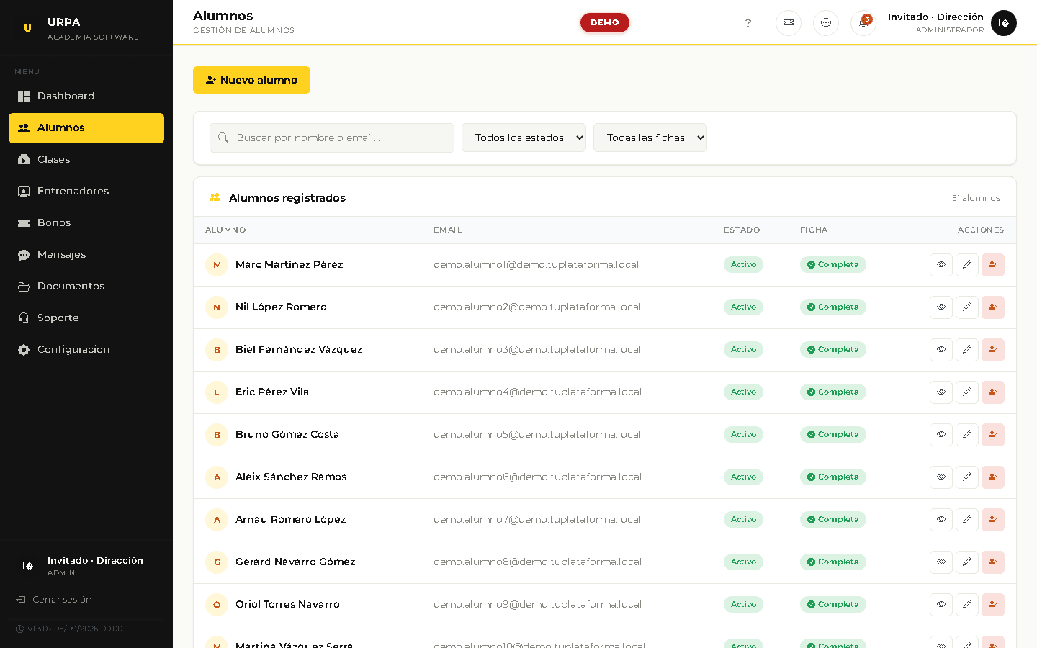Image resolution: width=1037 pixels, height=648 pixels.
Task: View details of Biel Fernández Vázquez
Action: [941, 350]
